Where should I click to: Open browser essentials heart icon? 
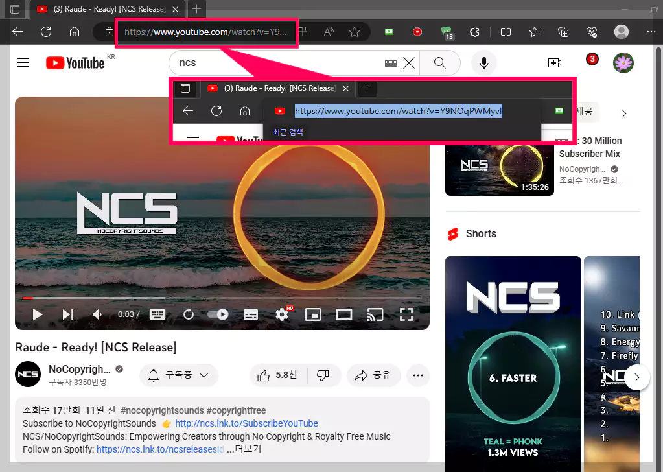pos(592,32)
